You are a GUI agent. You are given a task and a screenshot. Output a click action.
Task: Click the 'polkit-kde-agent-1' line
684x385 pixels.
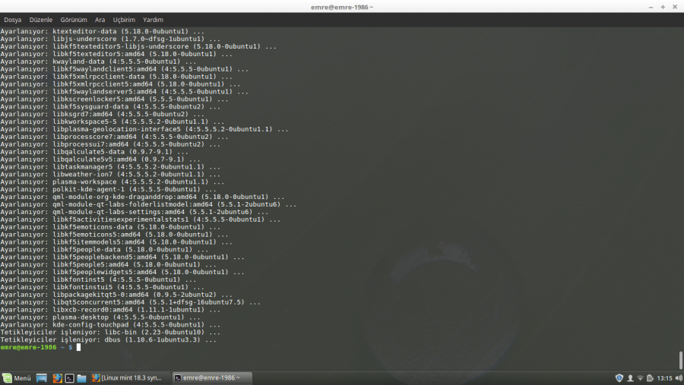point(108,189)
